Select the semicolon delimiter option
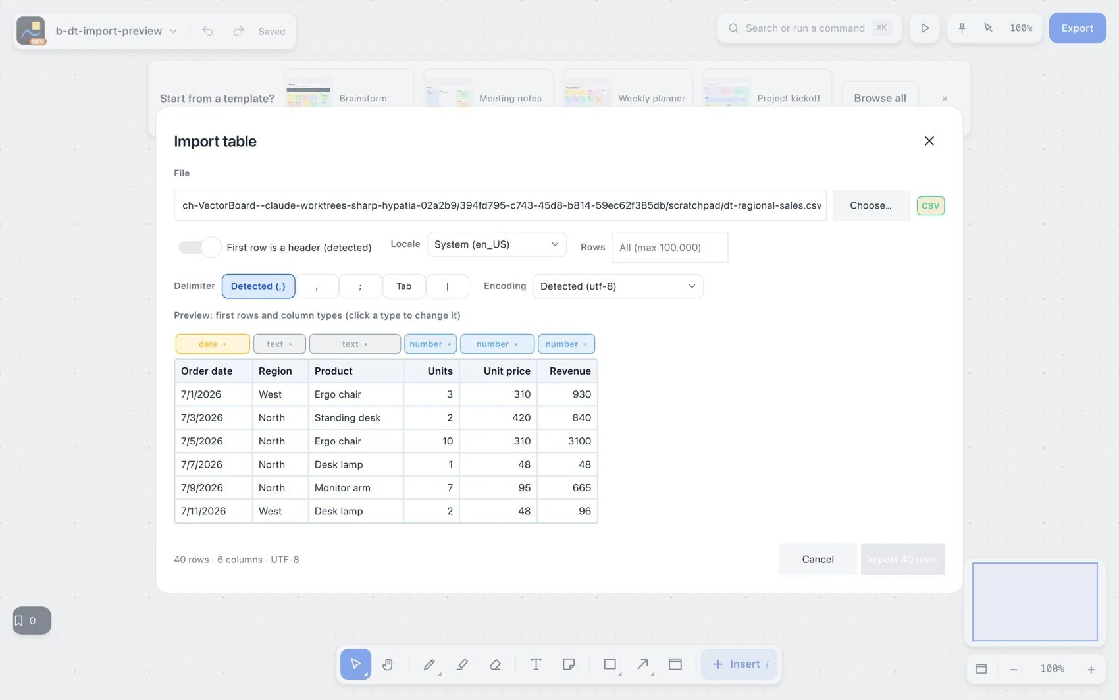The height and width of the screenshot is (700, 1119). coord(360,286)
